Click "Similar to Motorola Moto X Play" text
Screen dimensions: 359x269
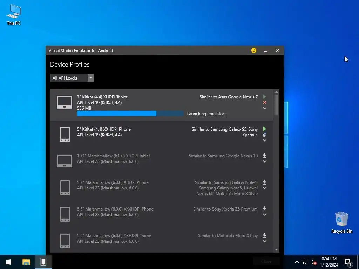[228, 236]
